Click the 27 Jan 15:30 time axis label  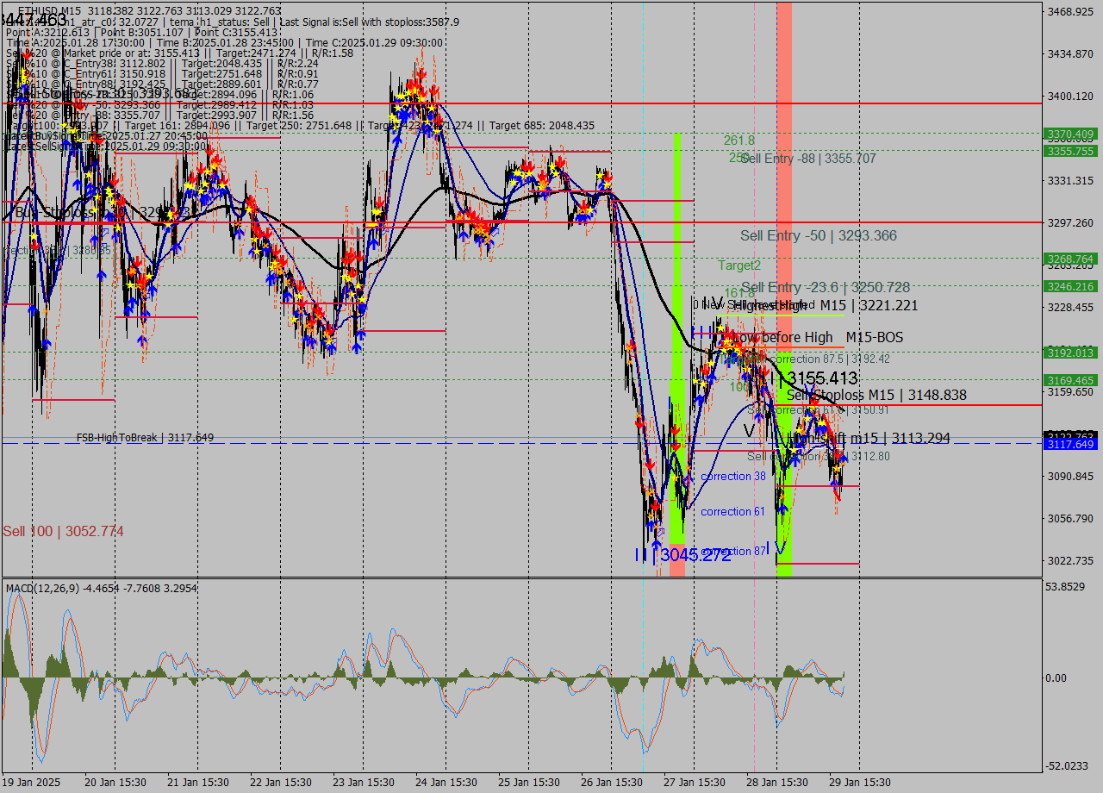(x=694, y=783)
